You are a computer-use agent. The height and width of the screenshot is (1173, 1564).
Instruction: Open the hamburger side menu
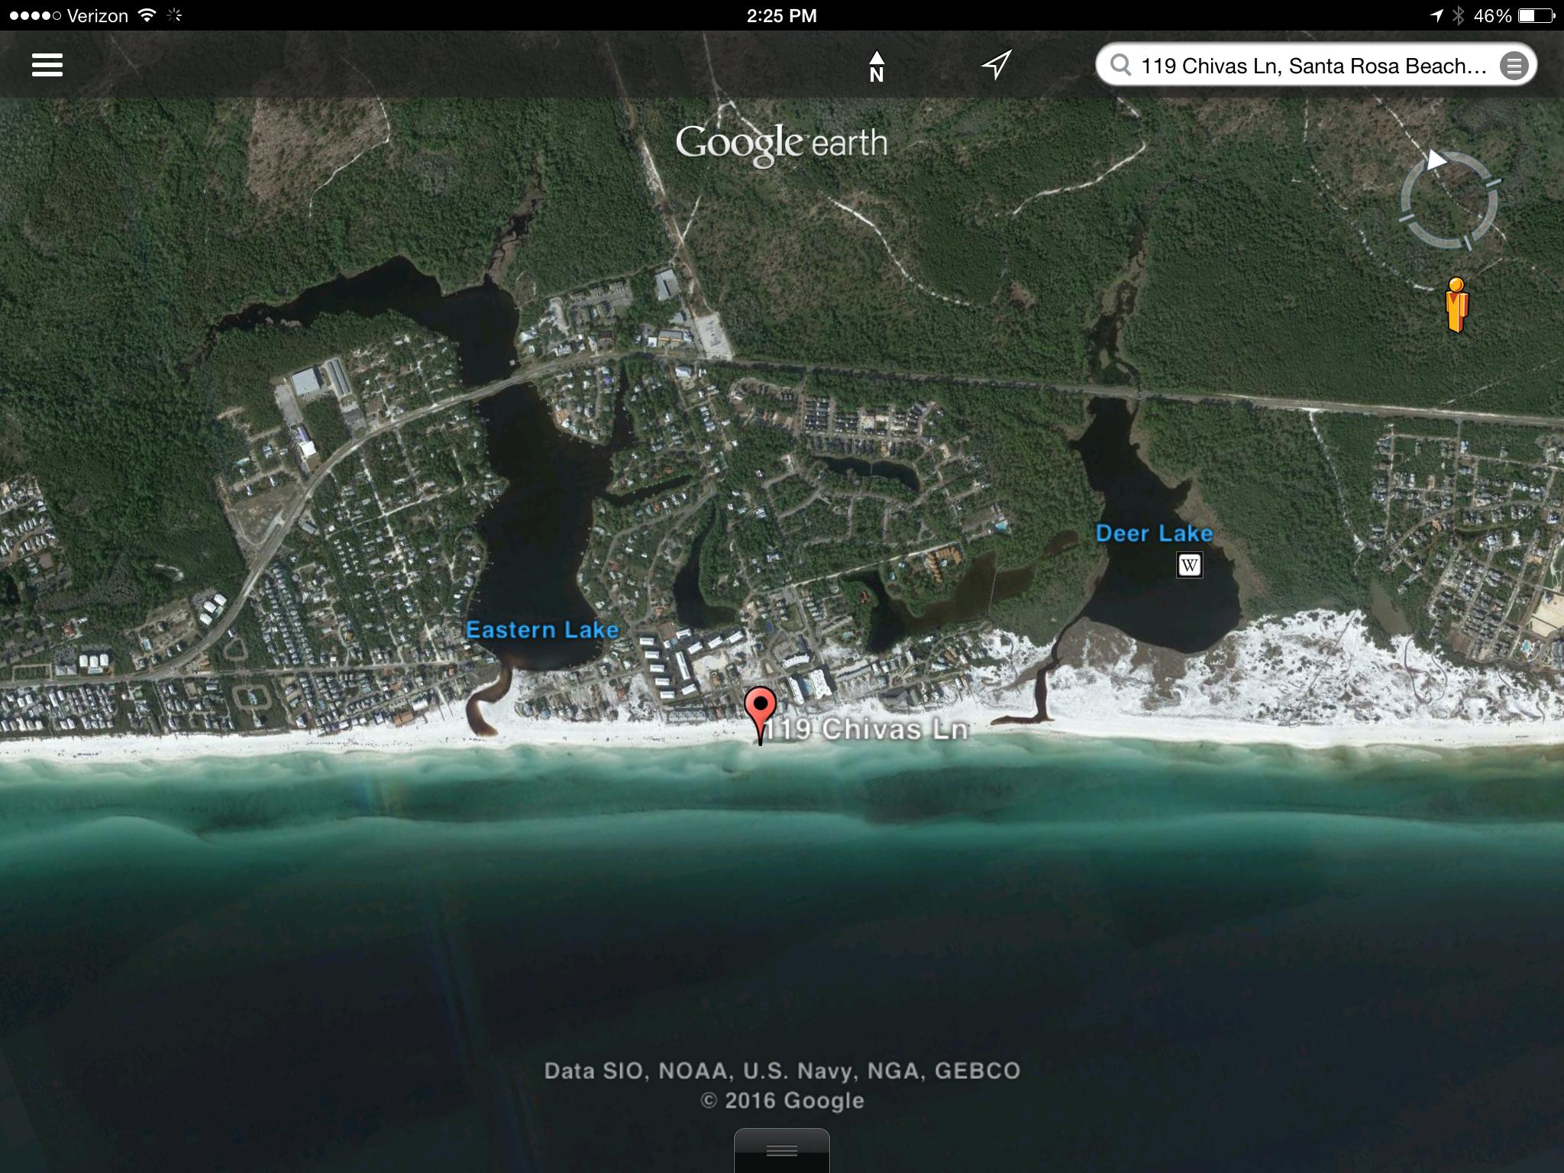click(x=47, y=65)
